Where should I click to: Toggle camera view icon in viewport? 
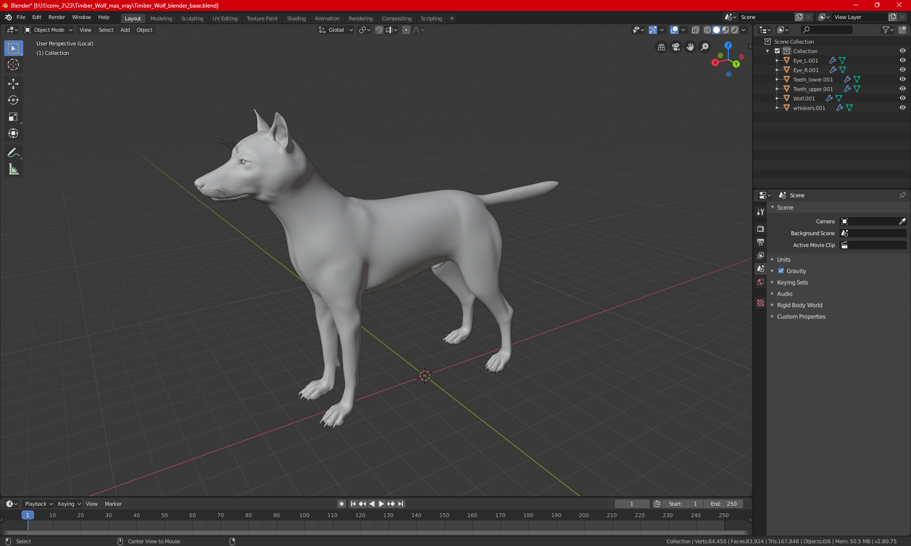click(x=676, y=47)
